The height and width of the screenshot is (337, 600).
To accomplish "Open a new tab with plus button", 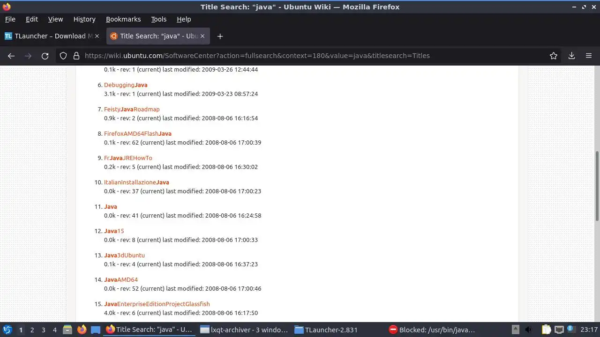I will coord(220,36).
